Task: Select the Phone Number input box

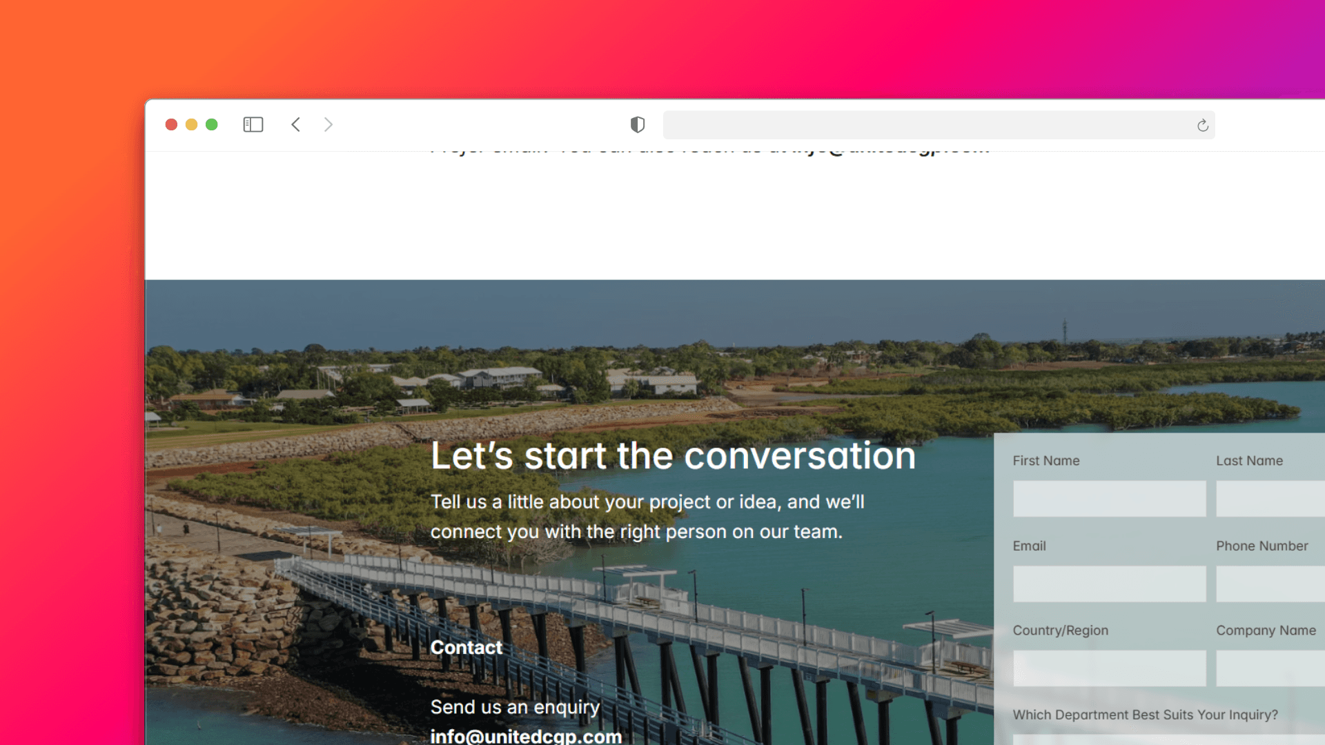Action: 1270,584
